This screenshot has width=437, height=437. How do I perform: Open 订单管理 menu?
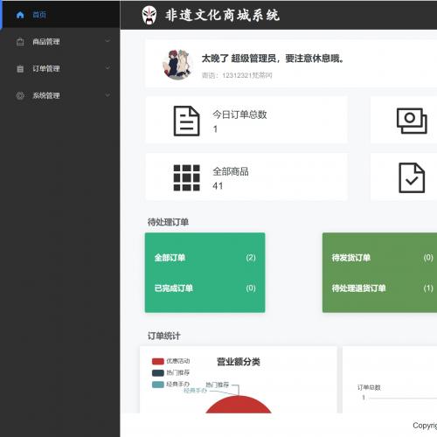59,69
